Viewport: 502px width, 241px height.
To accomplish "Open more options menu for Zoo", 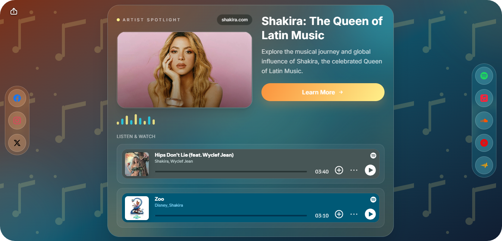I will pos(354,214).
